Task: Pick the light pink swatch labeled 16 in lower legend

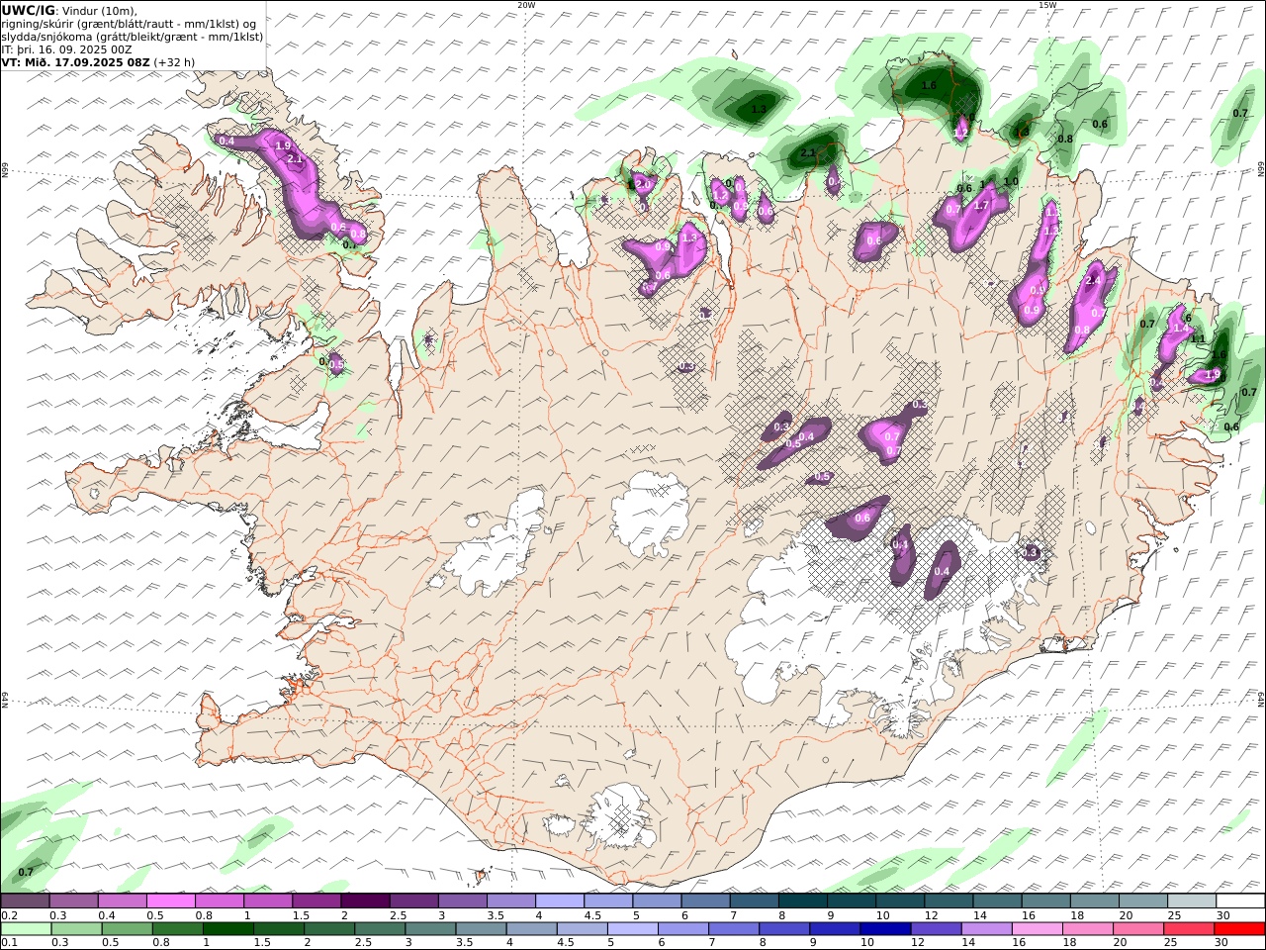Action: click(1039, 928)
